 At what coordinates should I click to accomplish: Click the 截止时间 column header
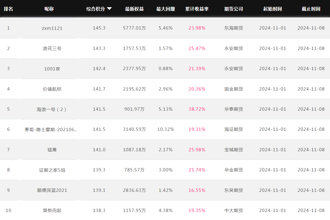[311, 9]
